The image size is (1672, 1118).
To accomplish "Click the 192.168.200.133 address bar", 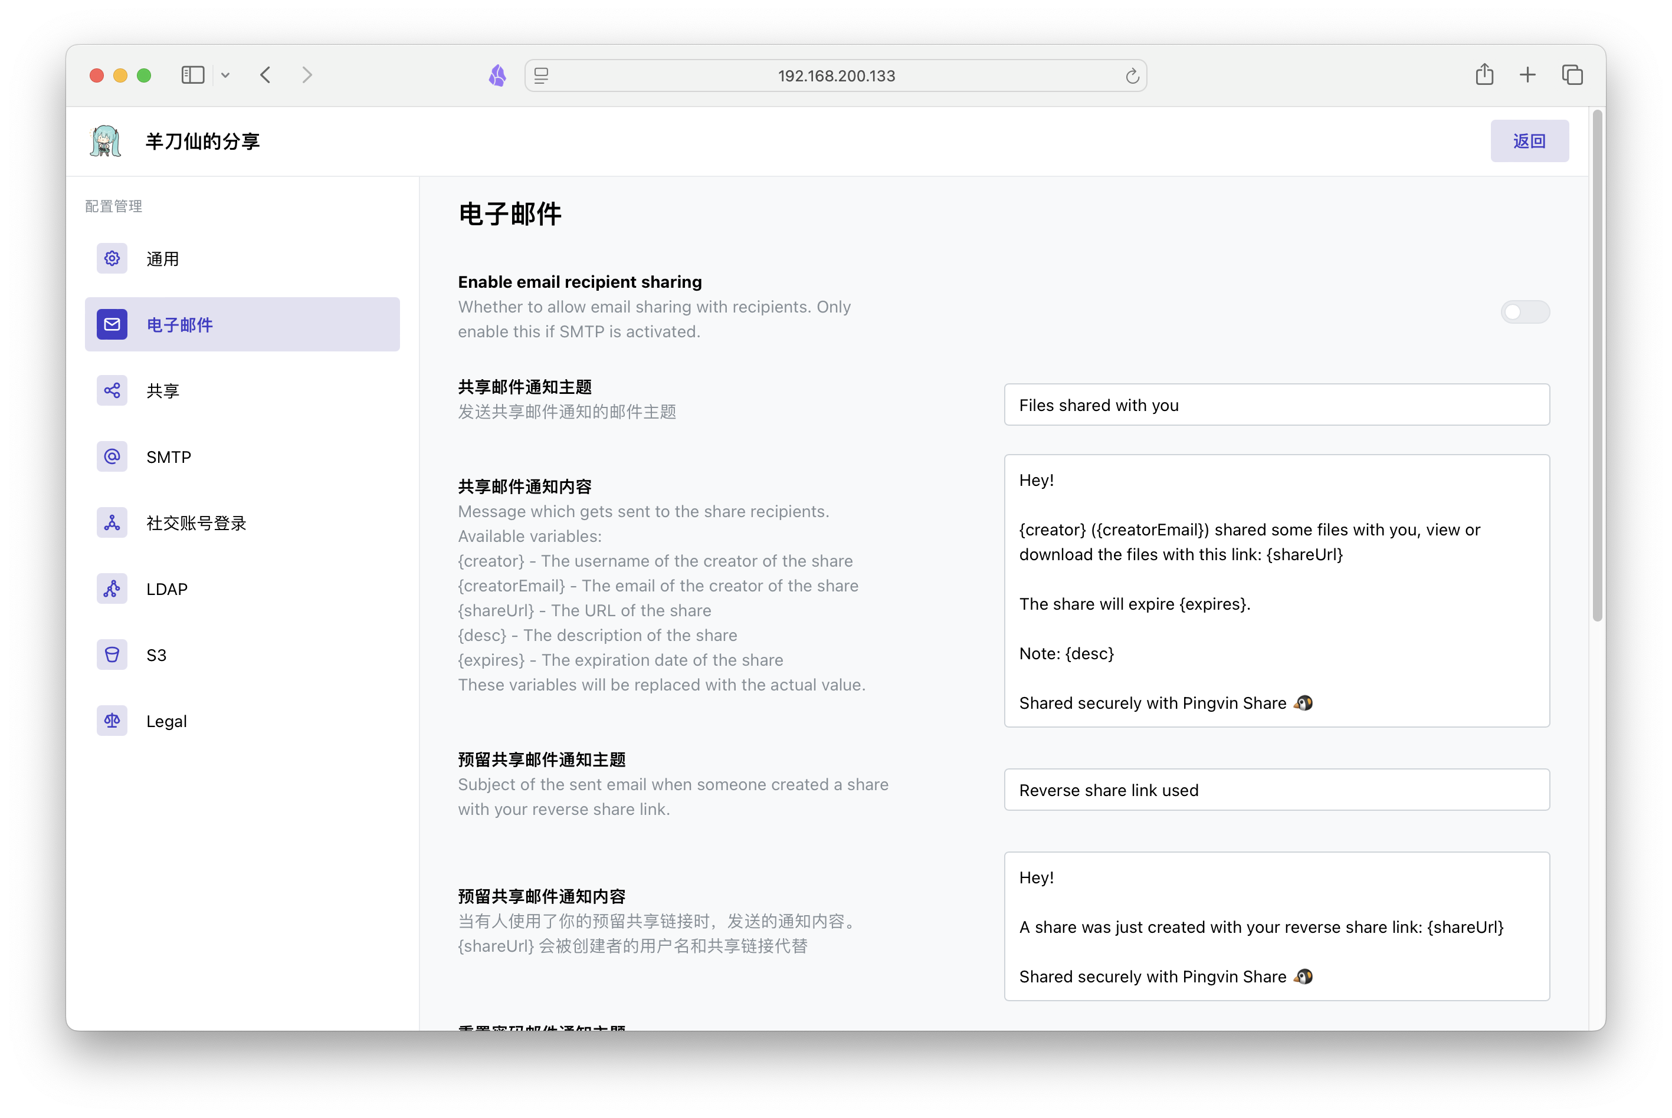I will 836,75.
